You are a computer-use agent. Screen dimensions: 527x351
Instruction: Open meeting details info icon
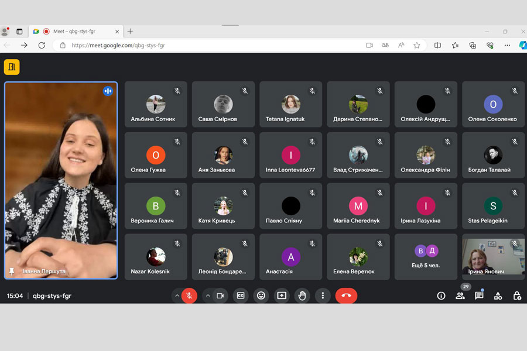tap(441, 295)
